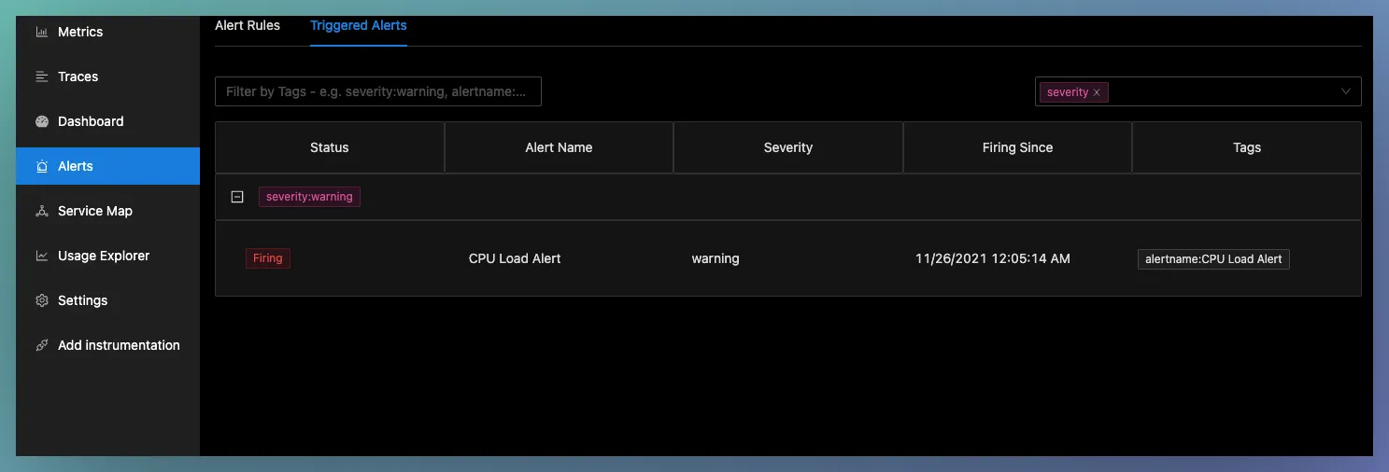Click the CPU Load Alert name cell

point(515,258)
